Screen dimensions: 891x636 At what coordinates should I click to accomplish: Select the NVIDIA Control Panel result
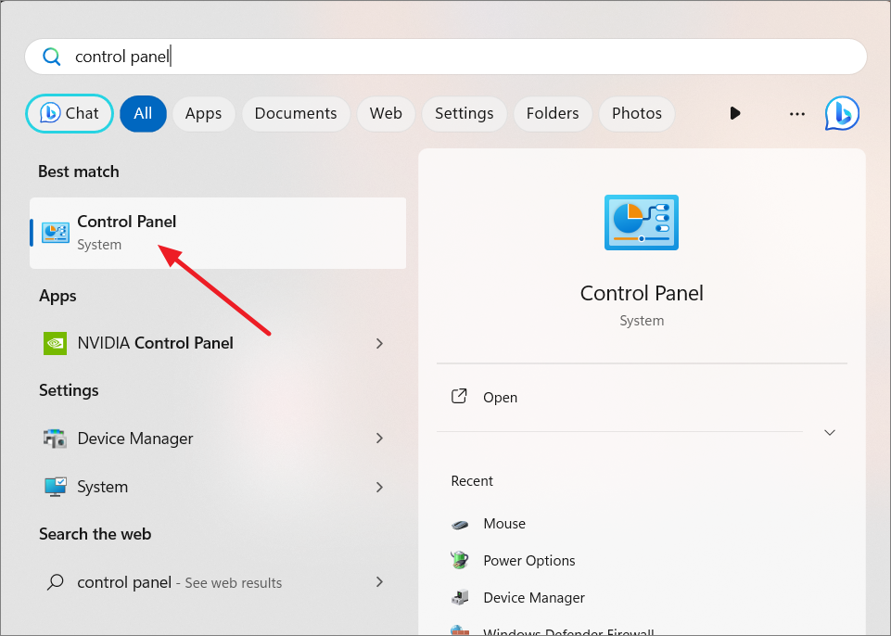tap(218, 343)
